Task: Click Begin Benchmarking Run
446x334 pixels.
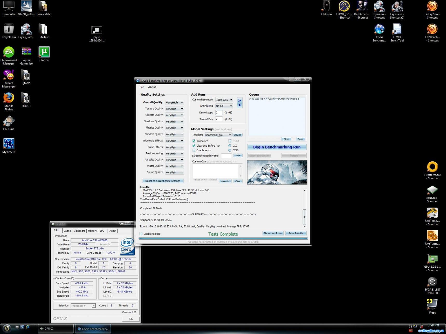Action: click(x=277, y=147)
